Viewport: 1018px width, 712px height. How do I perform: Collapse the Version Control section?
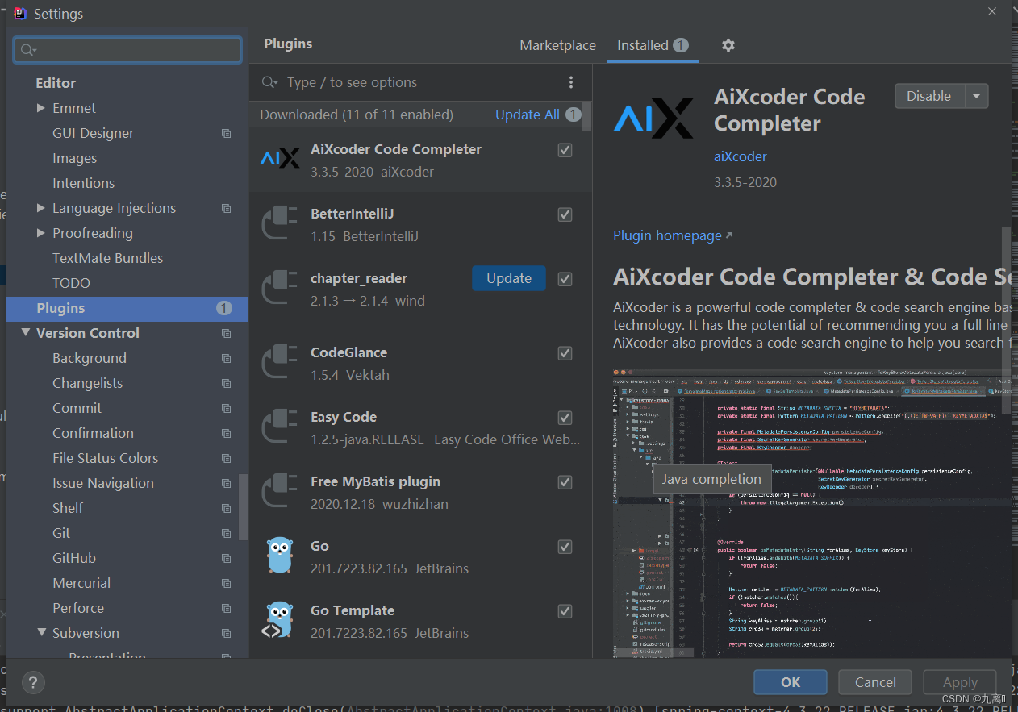coord(26,333)
